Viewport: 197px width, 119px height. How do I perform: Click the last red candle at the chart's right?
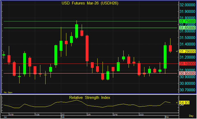pos(170,48)
